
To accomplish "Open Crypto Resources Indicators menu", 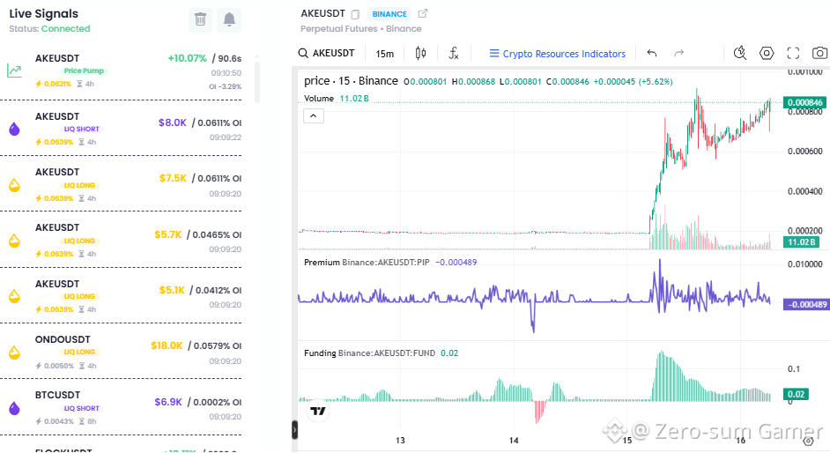I will pos(558,54).
